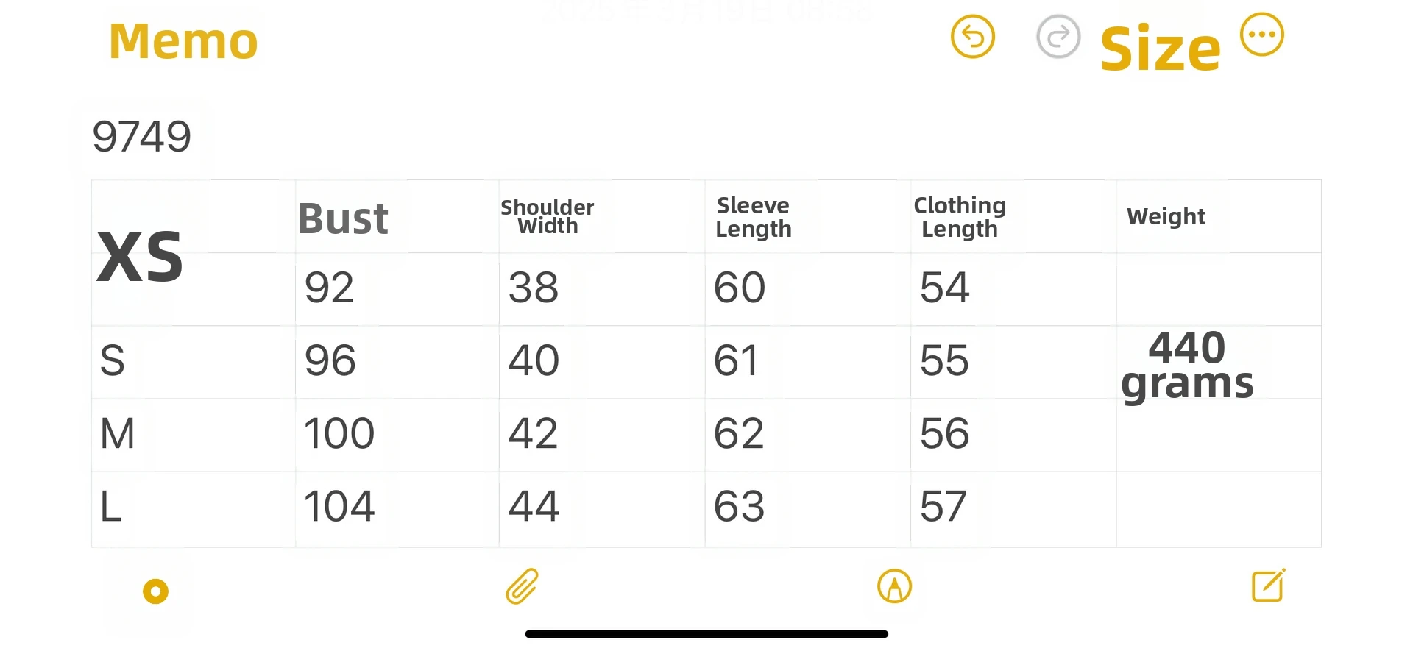Tap the home indicator bar
Viewport: 1413px width, 651px height.
(706, 634)
